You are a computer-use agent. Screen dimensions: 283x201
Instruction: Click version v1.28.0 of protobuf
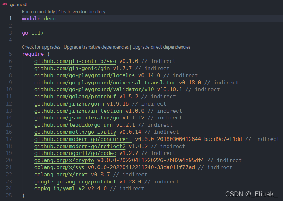tap(130, 182)
